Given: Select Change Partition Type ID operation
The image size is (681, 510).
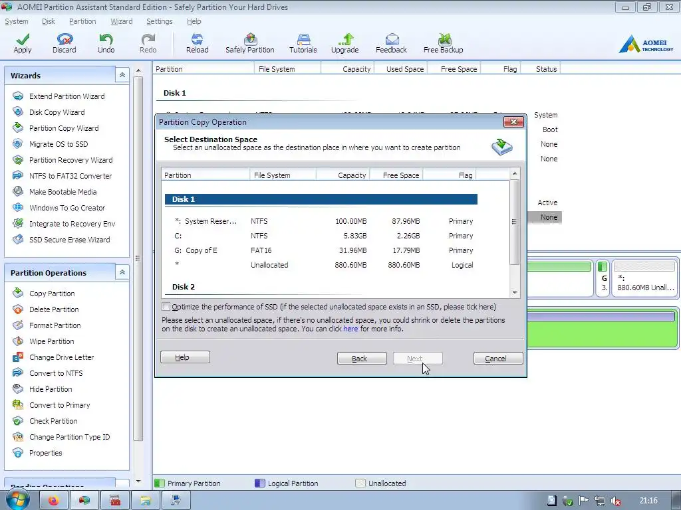Looking at the screenshot, I should pyautogui.click(x=69, y=437).
